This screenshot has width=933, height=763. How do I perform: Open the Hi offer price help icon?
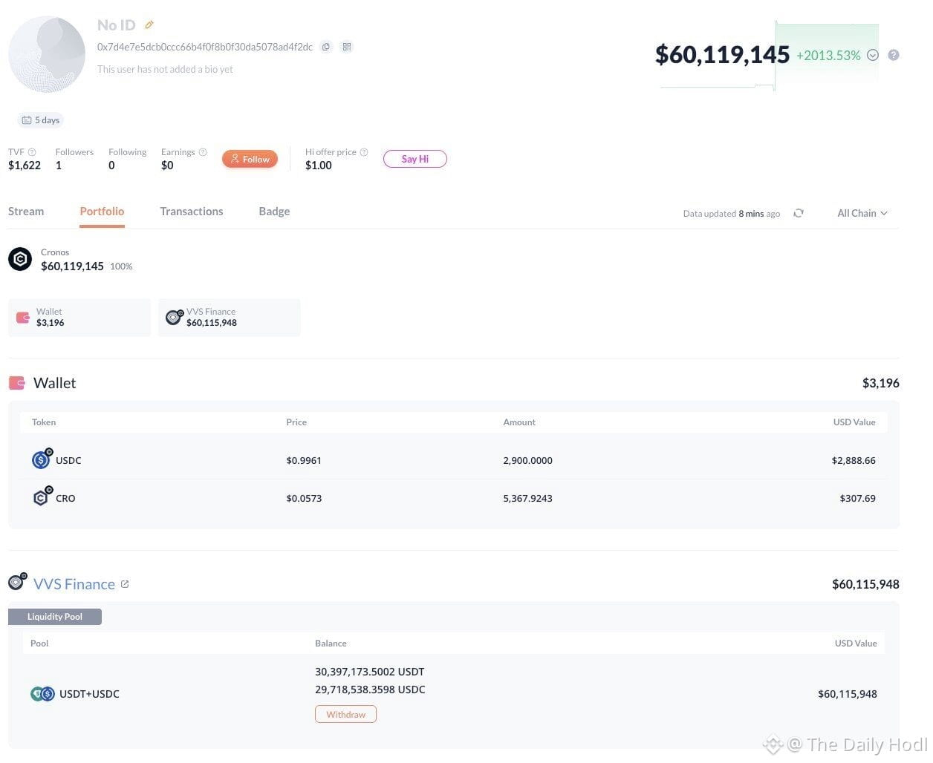point(364,152)
